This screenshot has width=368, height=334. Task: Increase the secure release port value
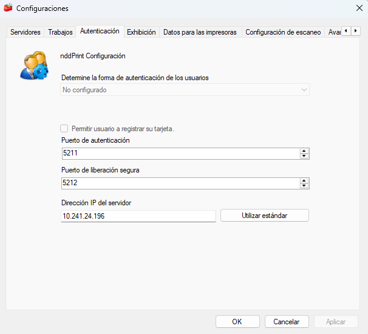click(x=304, y=181)
